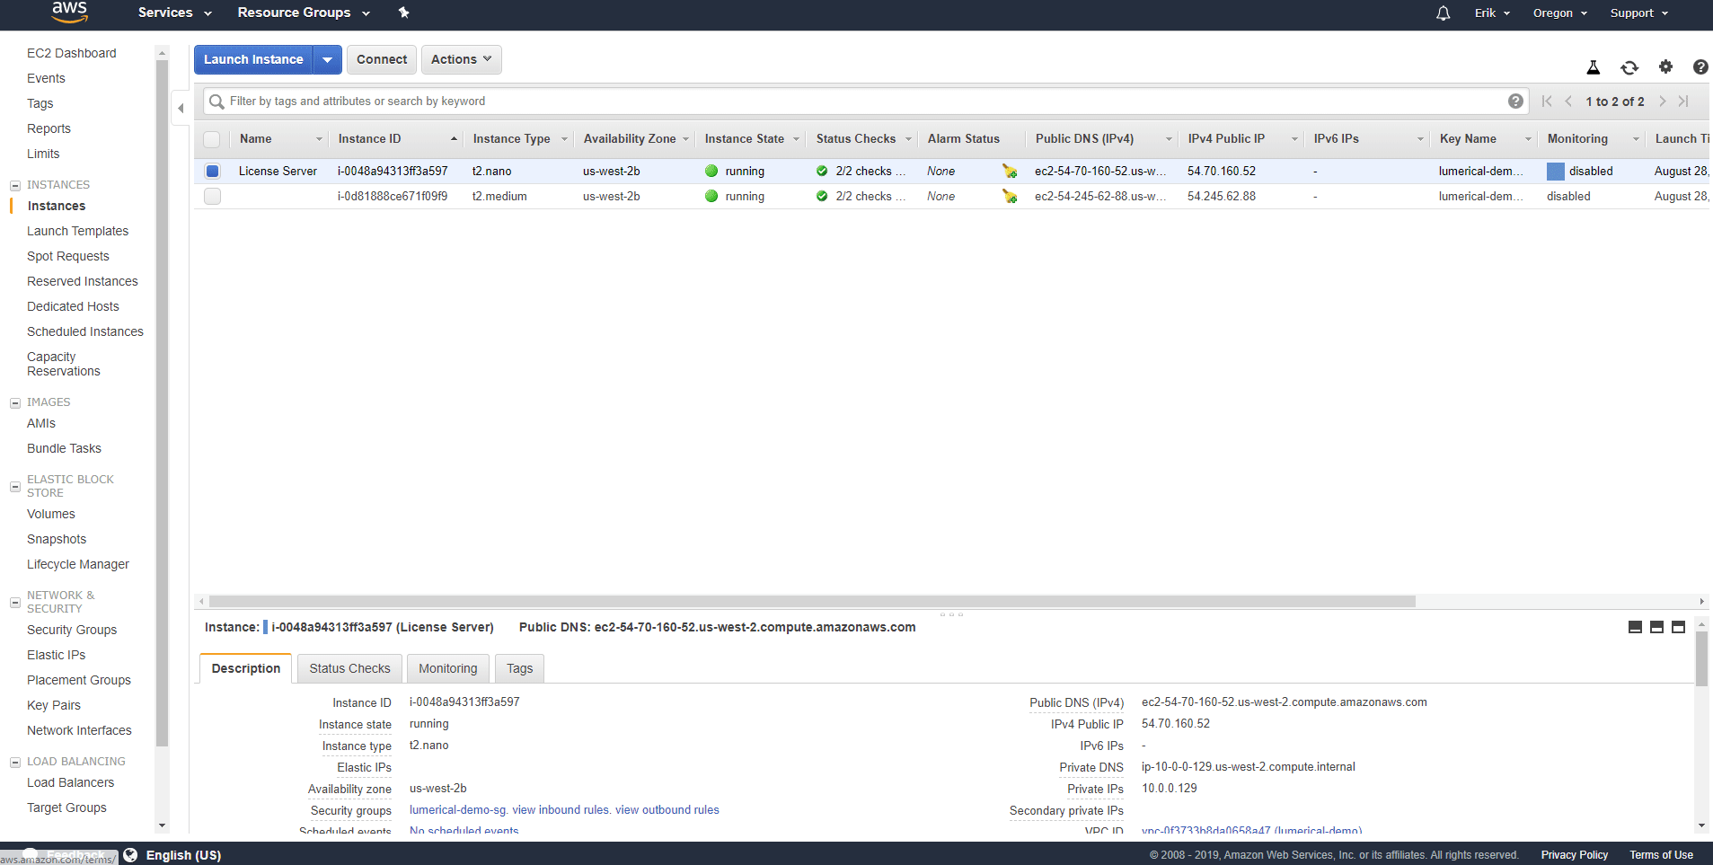This screenshot has width=1713, height=865.
Task: Open the Oregon region selector
Action: pos(1559,13)
